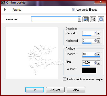
Task: Open the Flou slider dropdown arrow
Action: tap(98, 63)
